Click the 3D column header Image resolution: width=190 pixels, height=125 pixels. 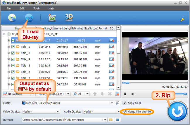[x=112, y=28]
